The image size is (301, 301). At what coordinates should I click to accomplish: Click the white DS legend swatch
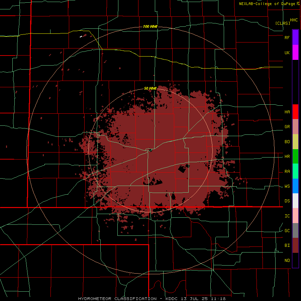295,201
